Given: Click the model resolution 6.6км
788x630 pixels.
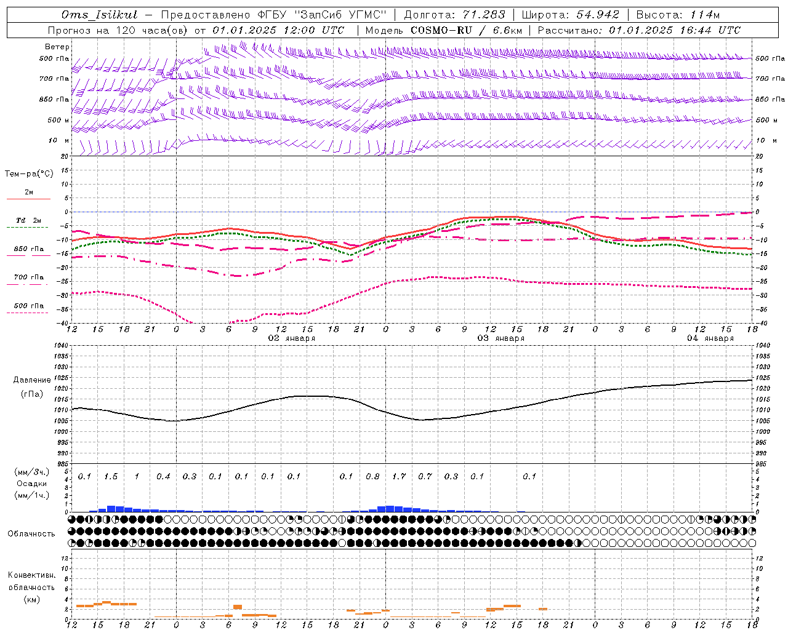Looking at the screenshot, I should (x=507, y=30).
